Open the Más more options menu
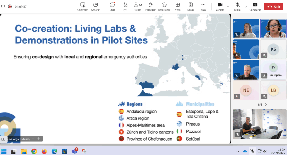This screenshot has height=155, width=287. point(203,6)
